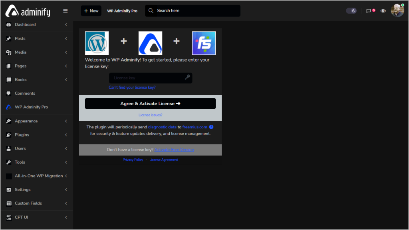Click the Freemius fs logo image
The height and width of the screenshot is (230, 409).
204,43
